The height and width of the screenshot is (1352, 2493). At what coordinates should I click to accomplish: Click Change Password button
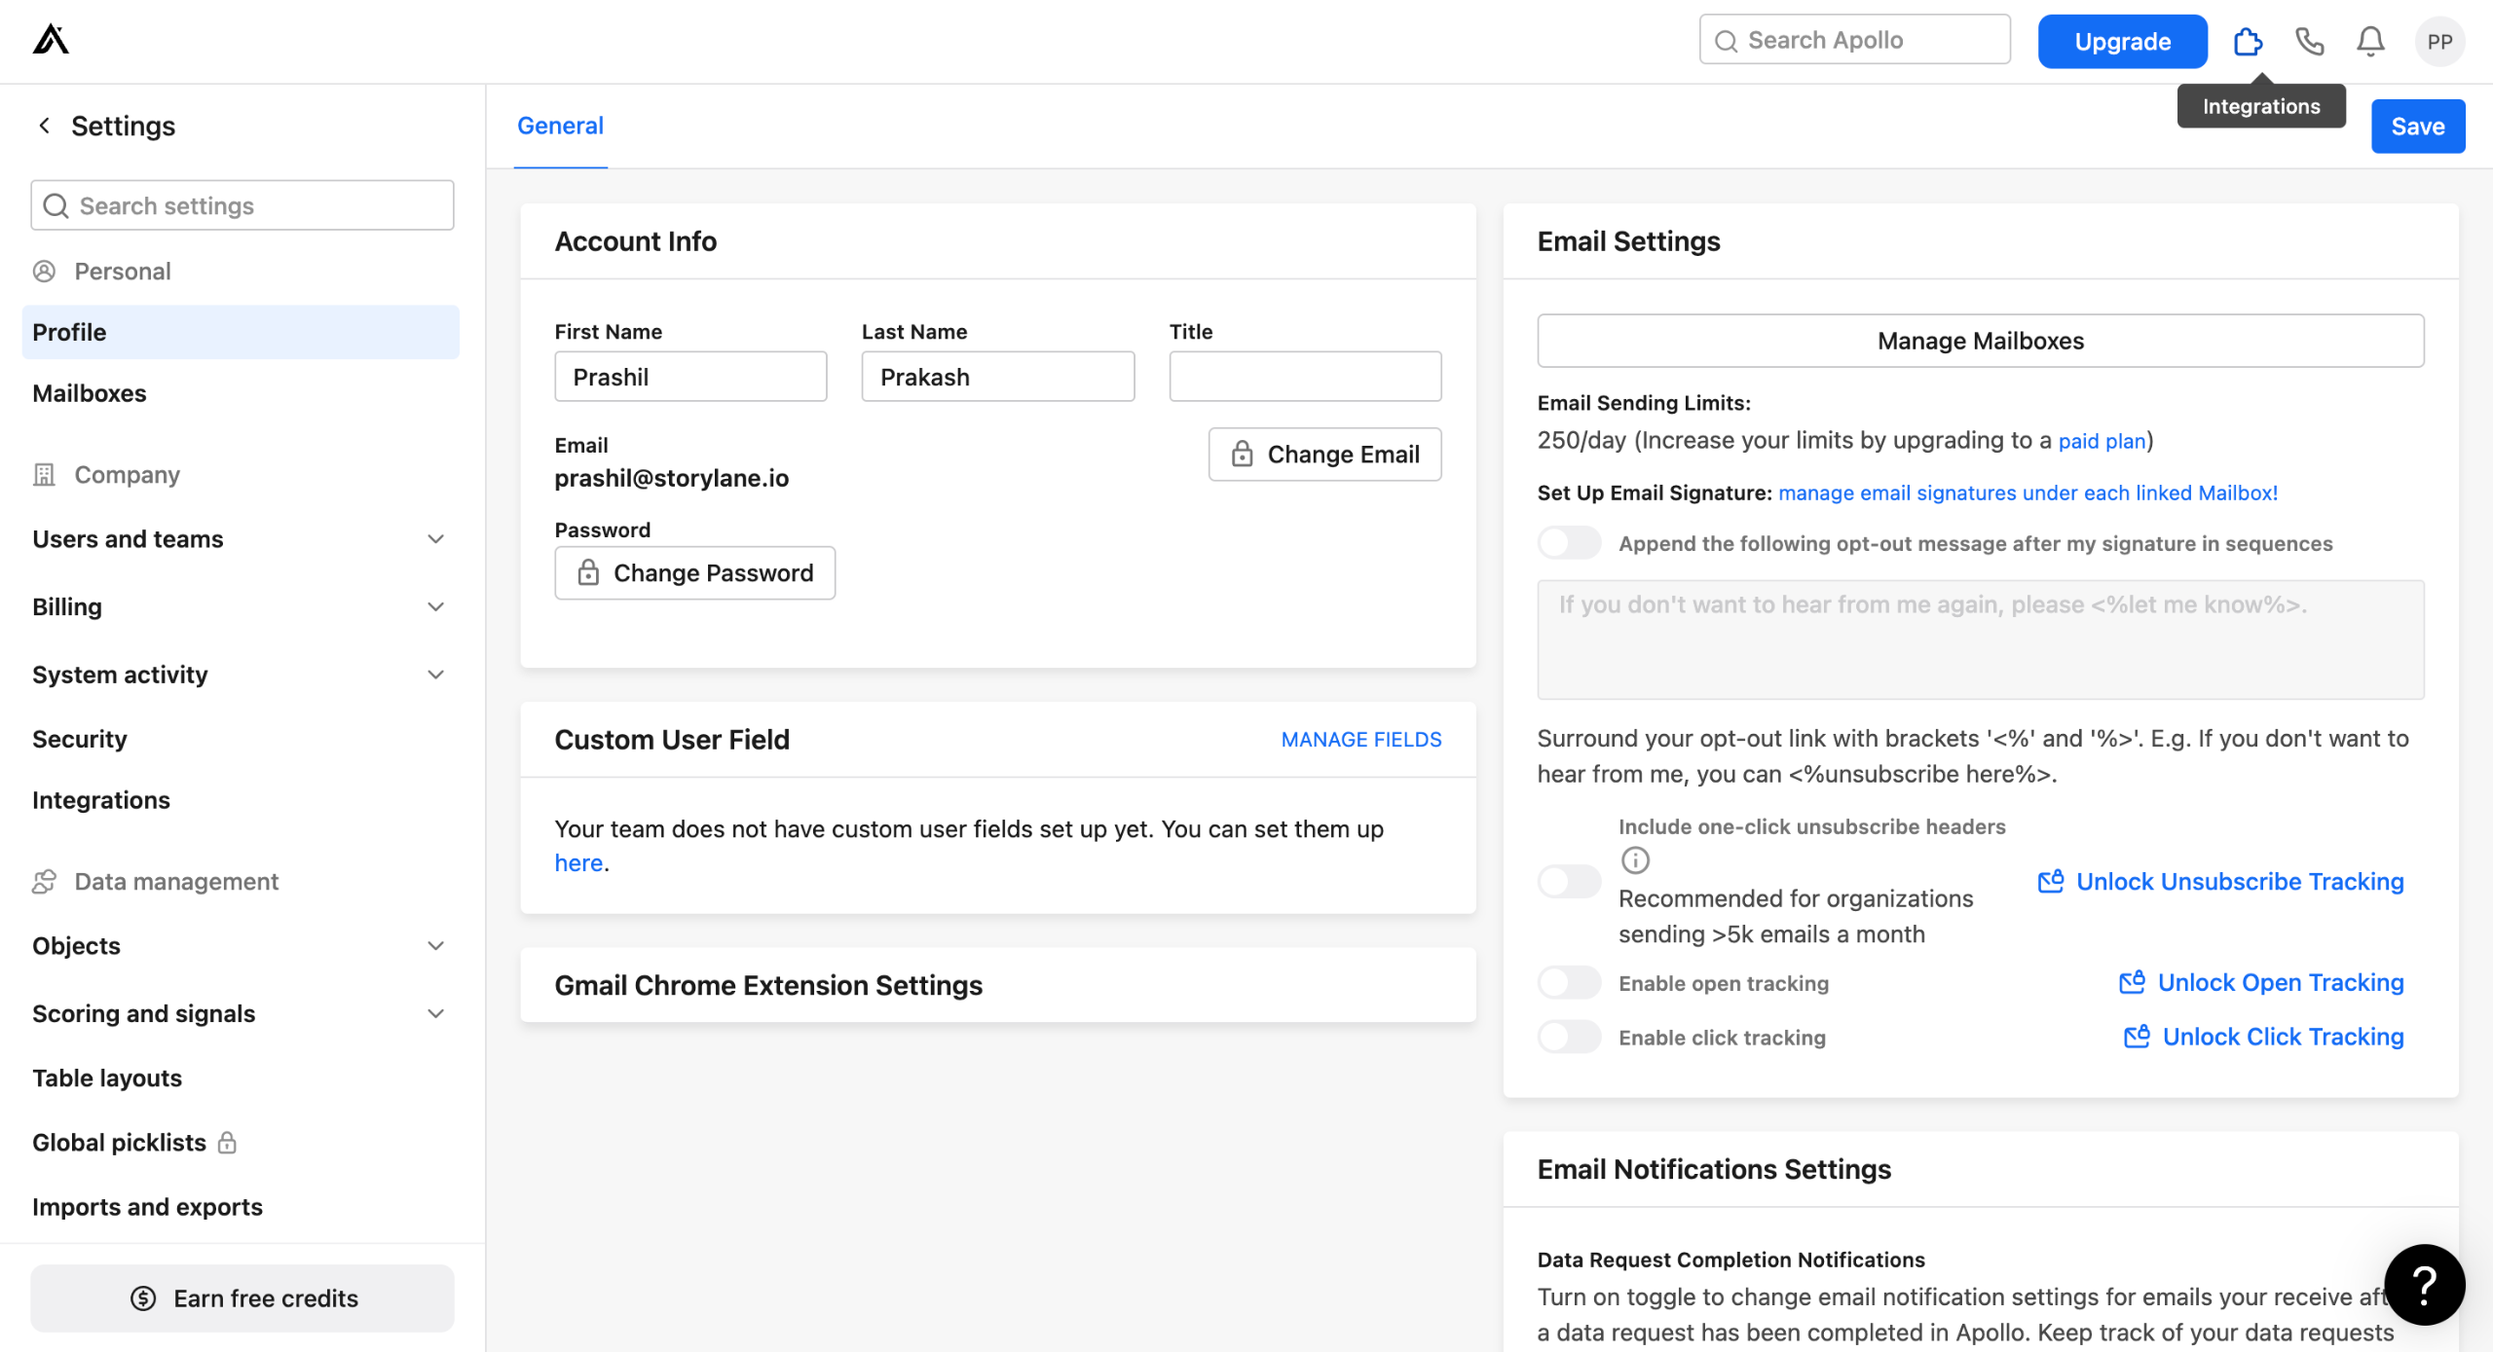(x=694, y=572)
